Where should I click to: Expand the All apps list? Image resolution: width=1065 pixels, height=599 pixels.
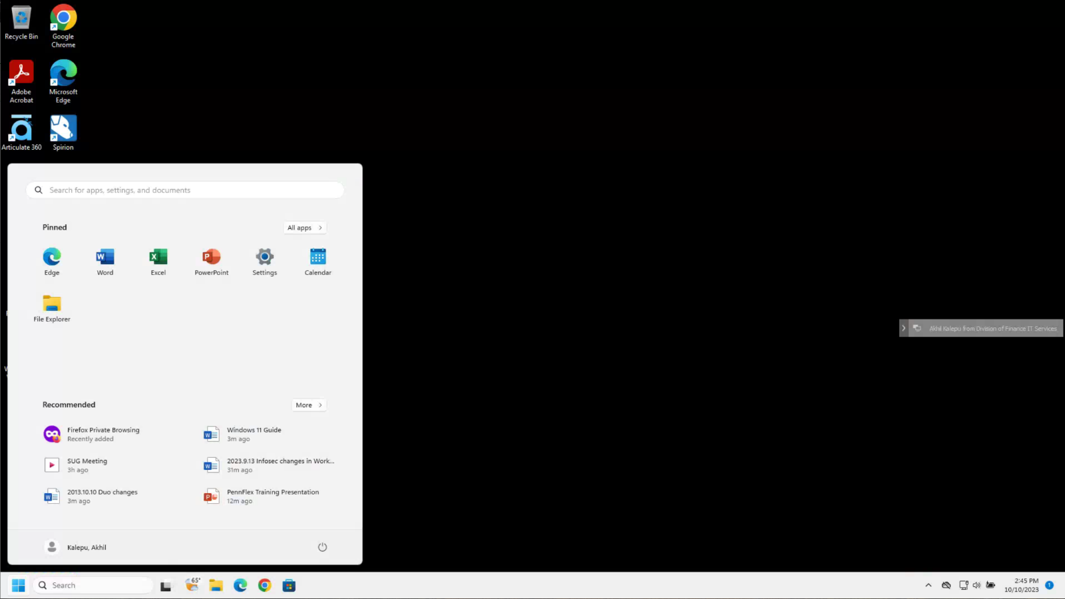tap(305, 228)
